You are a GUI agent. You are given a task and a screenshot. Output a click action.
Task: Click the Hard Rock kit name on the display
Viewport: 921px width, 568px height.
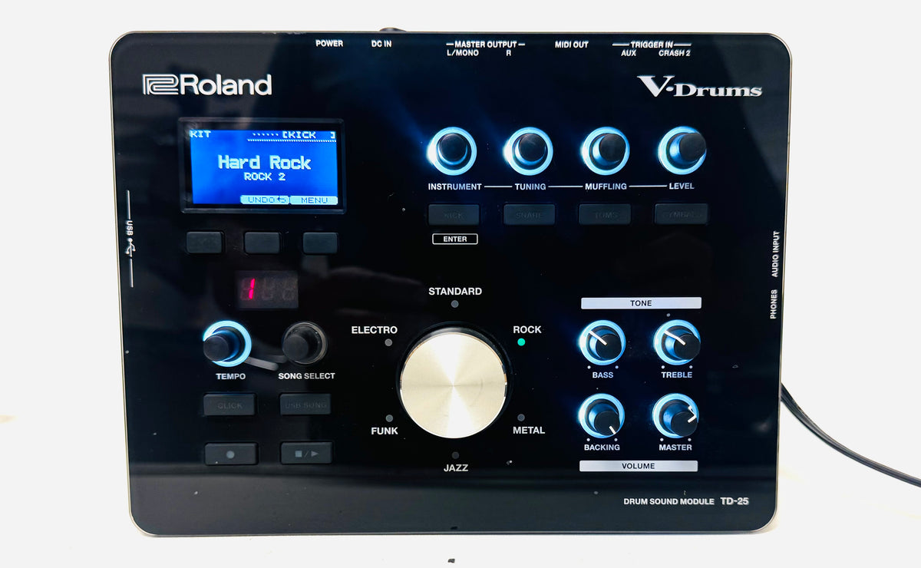[x=264, y=162]
